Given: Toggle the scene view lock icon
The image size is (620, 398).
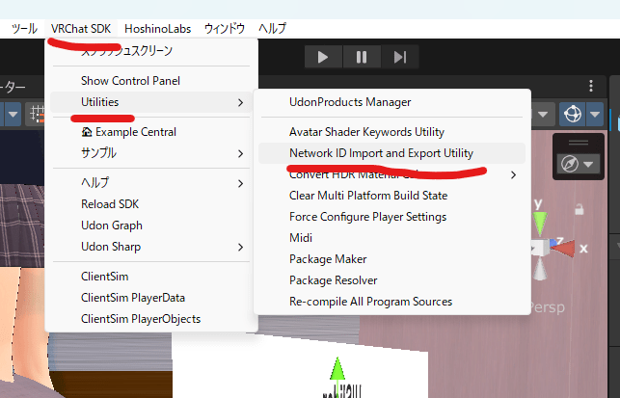Looking at the screenshot, I should pyautogui.click(x=579, y=209).
